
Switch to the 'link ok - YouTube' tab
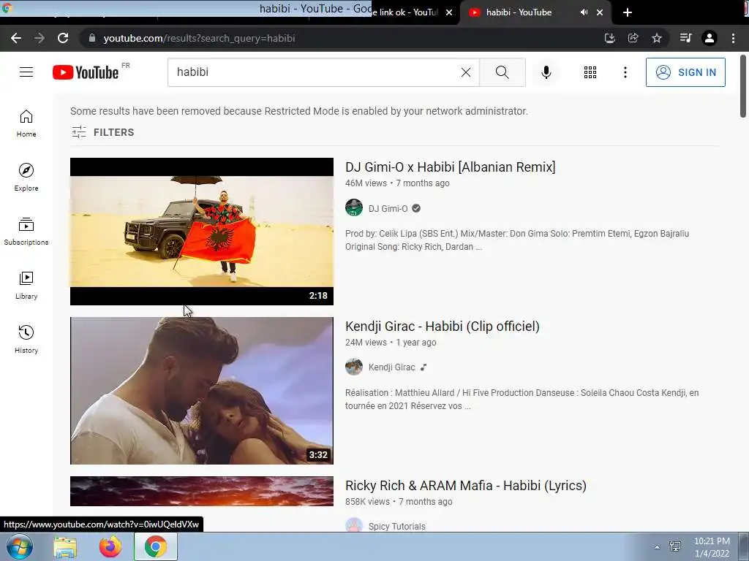[x=406, y=12]
